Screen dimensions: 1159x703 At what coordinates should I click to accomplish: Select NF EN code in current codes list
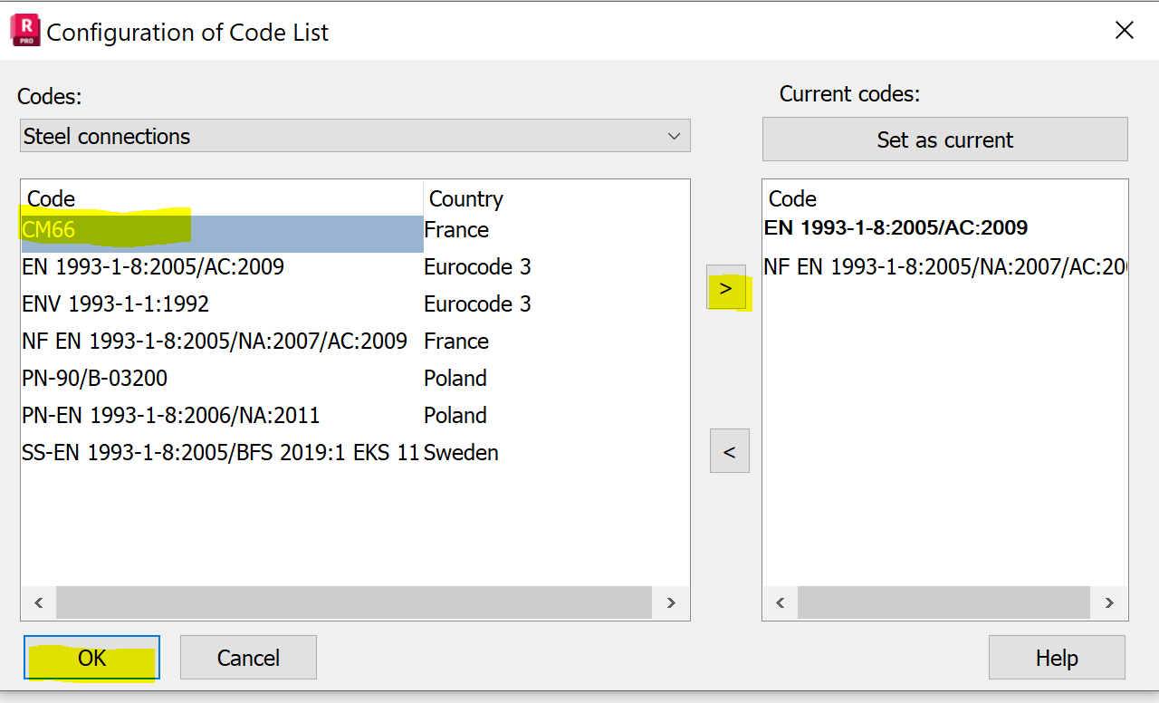[x=942, y=267]
